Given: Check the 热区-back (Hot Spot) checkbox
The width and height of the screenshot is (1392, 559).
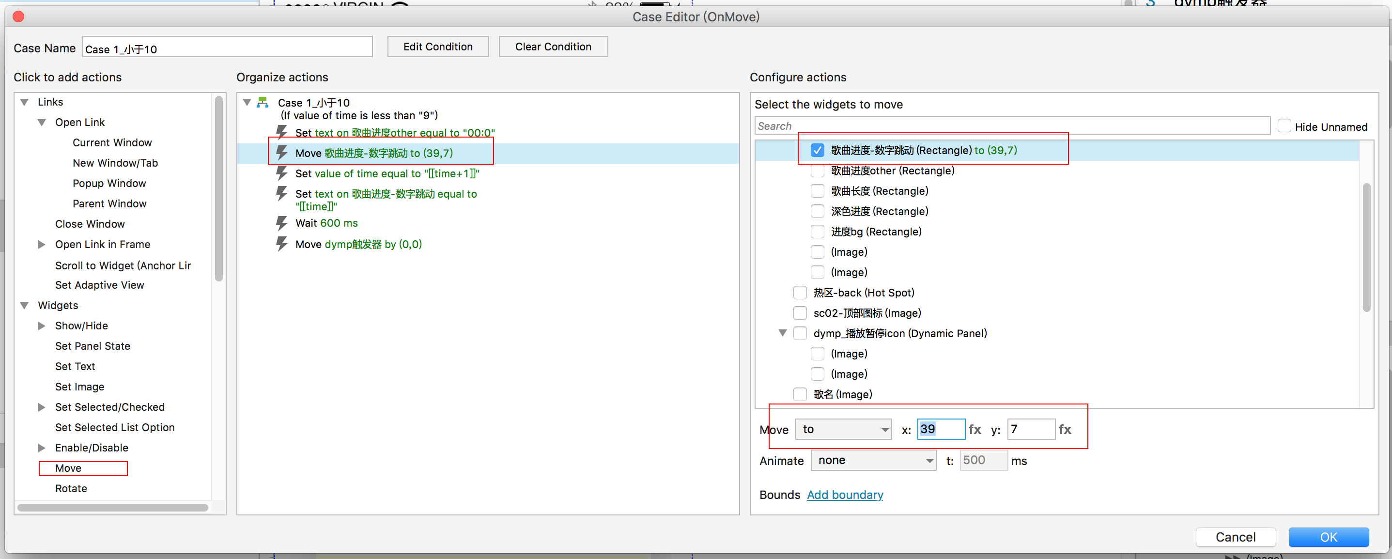Looking at the screenshot, I should coord(800,293).
